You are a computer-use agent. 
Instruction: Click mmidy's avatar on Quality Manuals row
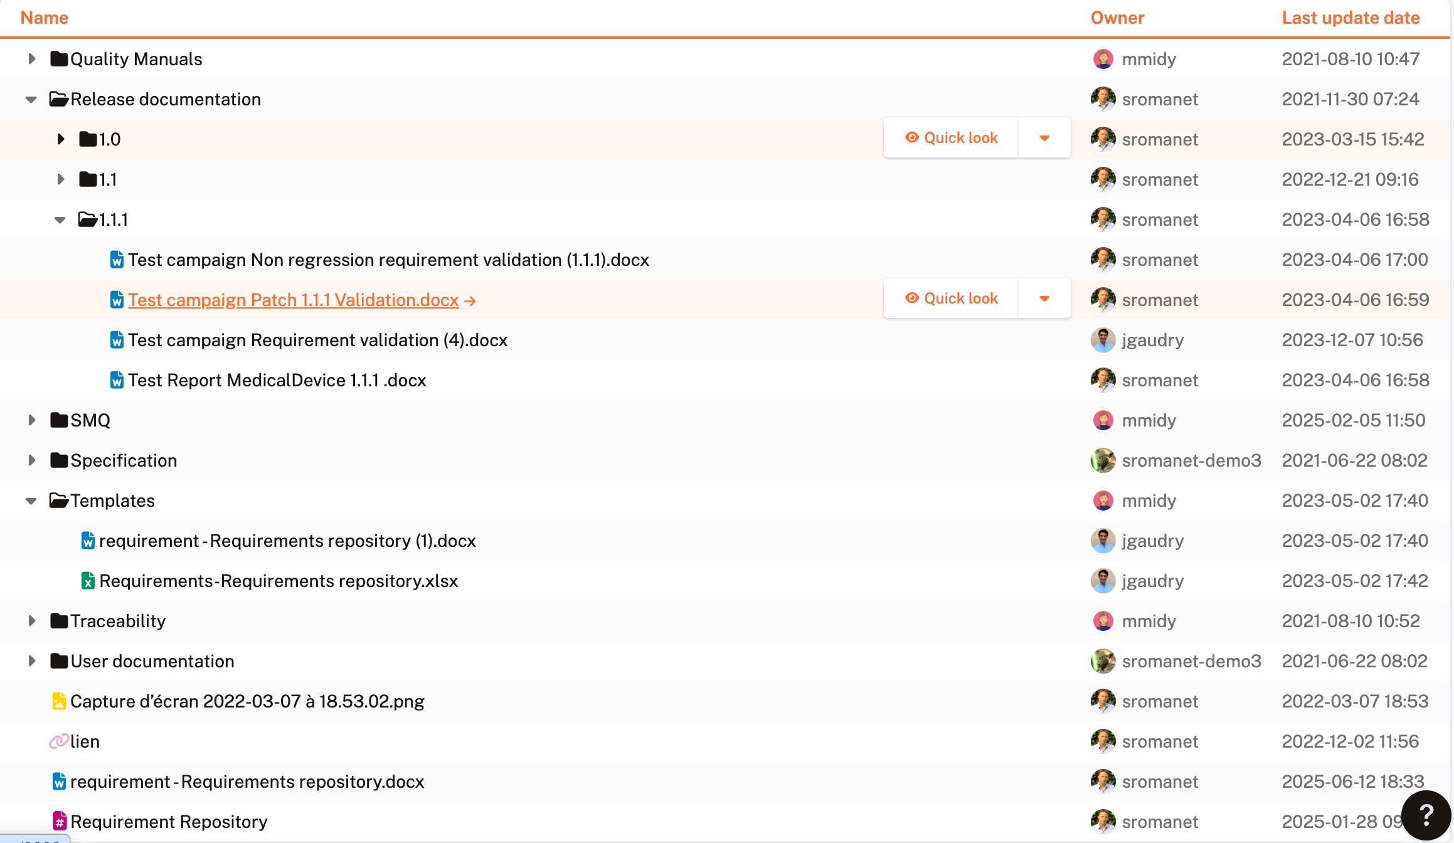click(x=1103, y=59)
